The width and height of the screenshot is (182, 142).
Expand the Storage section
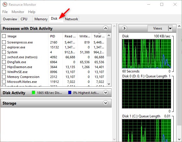tap(105, 103)
